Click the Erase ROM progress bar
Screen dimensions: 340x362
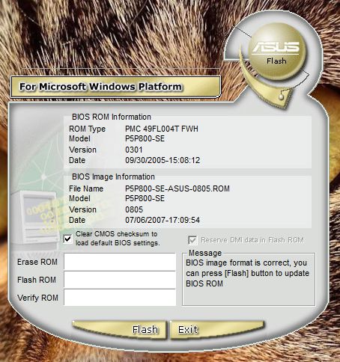[120, 262]
